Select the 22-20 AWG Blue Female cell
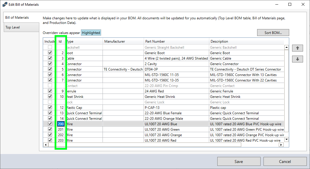Screen dimensions: 310x169 [176, 113]
